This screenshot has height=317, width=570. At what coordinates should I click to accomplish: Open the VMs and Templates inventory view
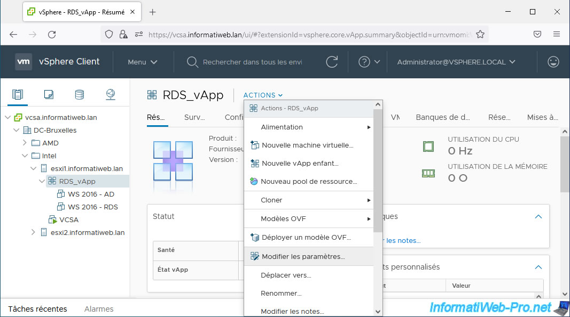pyautogui.click(x=49, y=95)
